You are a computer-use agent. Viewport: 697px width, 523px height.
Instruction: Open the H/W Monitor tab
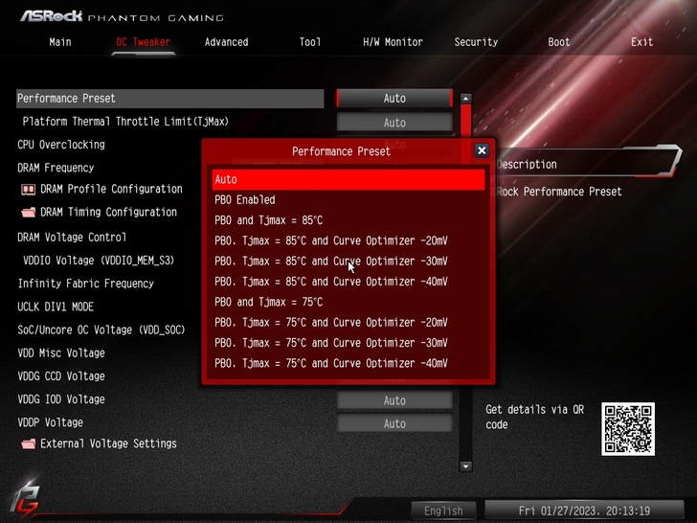[393, 42]
